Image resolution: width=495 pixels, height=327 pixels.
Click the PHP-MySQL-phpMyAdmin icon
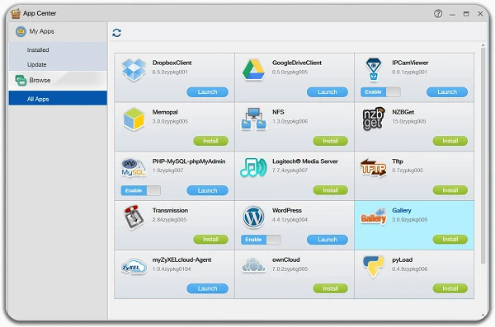tap(134, 168)
